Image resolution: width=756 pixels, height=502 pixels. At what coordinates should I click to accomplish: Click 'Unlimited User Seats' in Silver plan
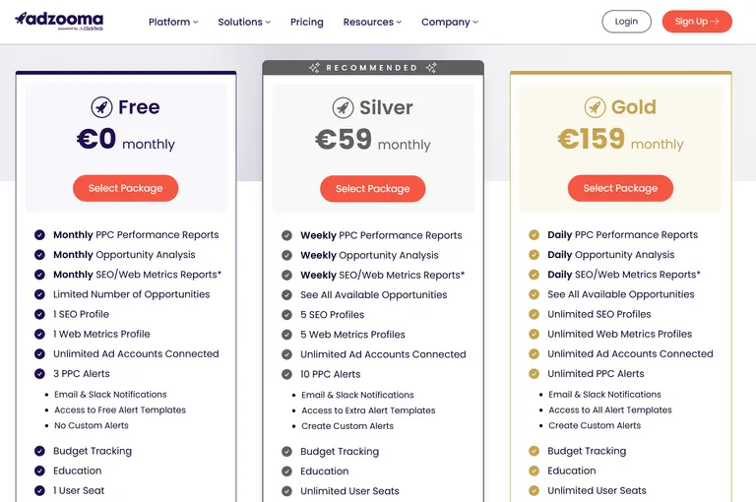pyautogui.click(x=350, y=491)
